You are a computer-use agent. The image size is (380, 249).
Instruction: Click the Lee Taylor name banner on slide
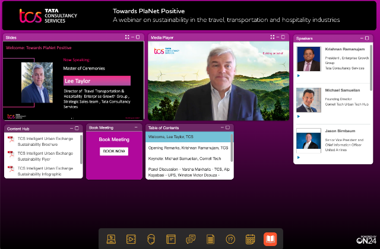(97, 81)
